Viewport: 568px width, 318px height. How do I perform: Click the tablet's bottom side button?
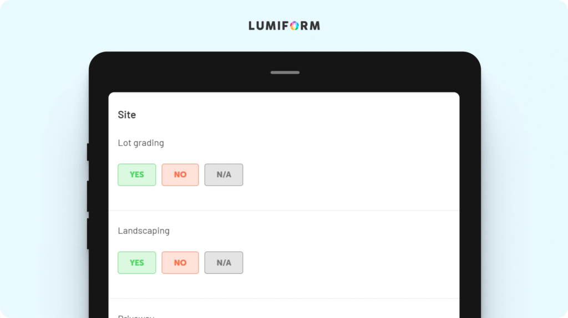(88, 233)
